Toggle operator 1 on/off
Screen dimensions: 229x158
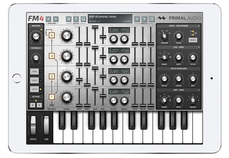coord(52,97)
